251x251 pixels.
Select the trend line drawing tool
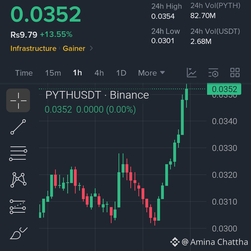(18, 127)
